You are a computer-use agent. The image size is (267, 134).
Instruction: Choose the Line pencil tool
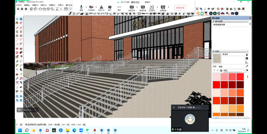(x=17, y=28)
